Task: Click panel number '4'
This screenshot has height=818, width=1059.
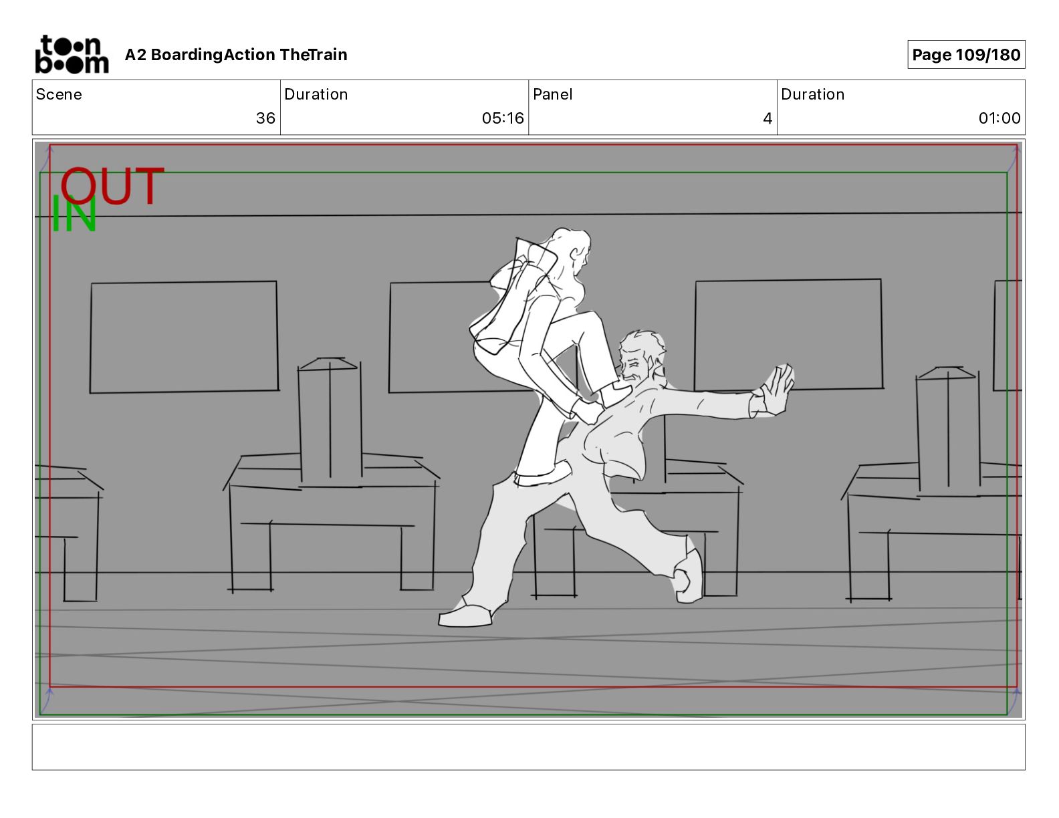Action: (x=768, y=118)
